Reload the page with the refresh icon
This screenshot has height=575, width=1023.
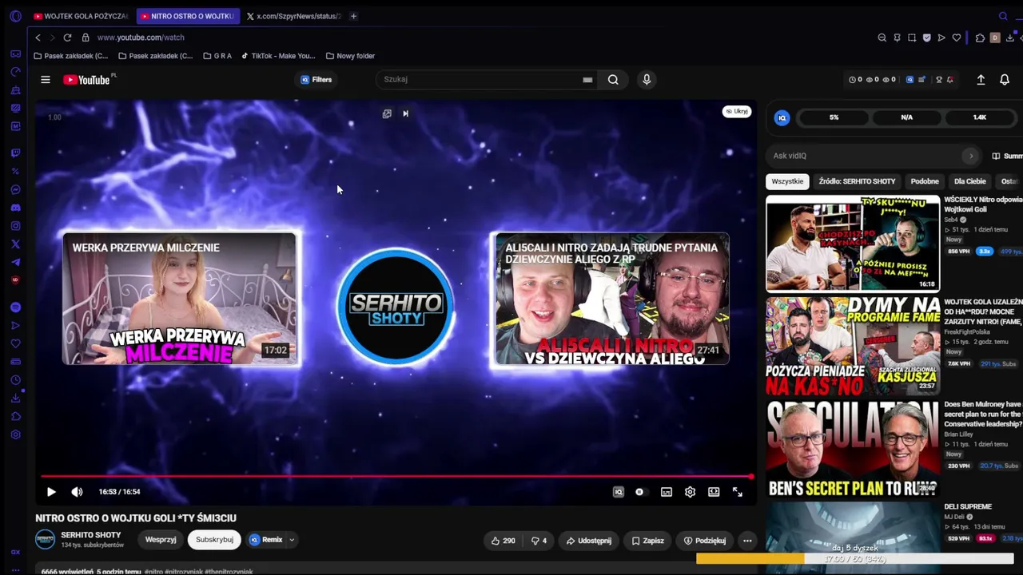point(67,38)
